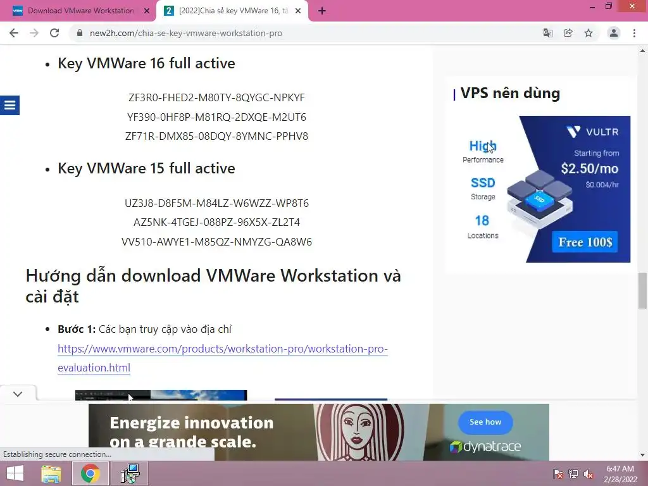Click the 18 Locations text in Vultr ad

click(x=483, y=227)
